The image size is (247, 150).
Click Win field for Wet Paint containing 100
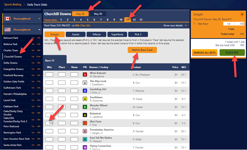(x=49, y=123)
